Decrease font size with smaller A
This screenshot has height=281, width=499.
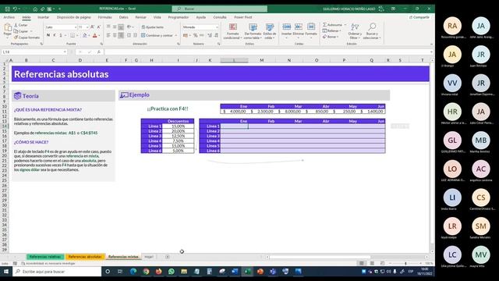click(98, 27)
